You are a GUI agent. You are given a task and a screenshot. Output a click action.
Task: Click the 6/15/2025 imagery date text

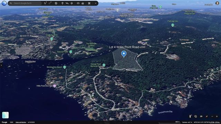pyautogui.click(x=31, y=122)
